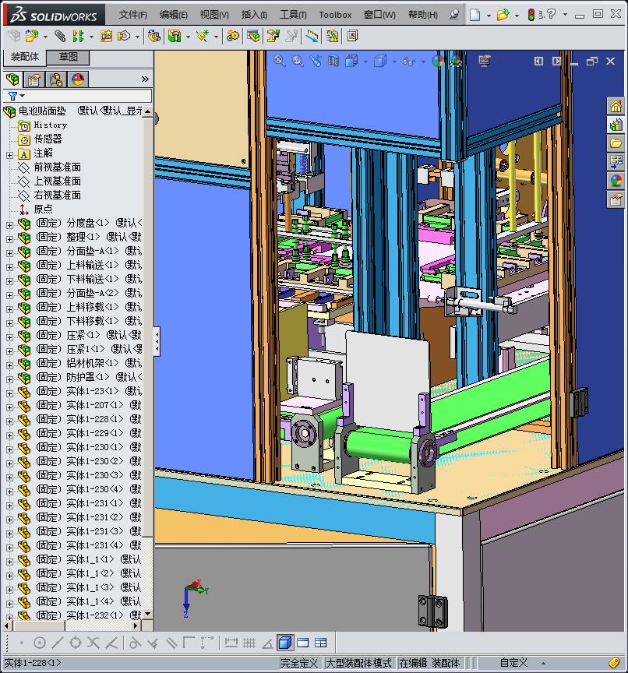
Task: Expand the 注解 tree node
Action: point(9,154)
